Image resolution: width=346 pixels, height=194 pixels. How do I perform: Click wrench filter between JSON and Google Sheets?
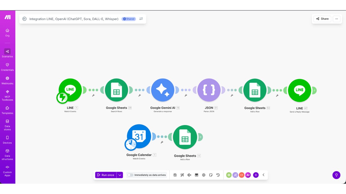coord(232,96)
